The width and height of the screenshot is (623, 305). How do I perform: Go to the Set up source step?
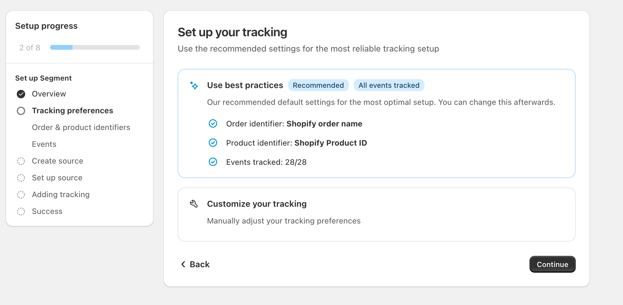(x=57, y=178)
